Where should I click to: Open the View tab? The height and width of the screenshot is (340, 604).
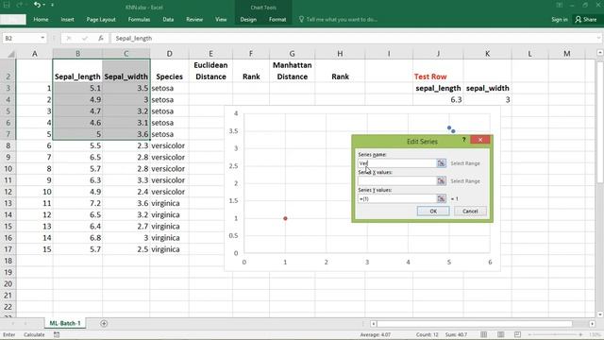221,19
